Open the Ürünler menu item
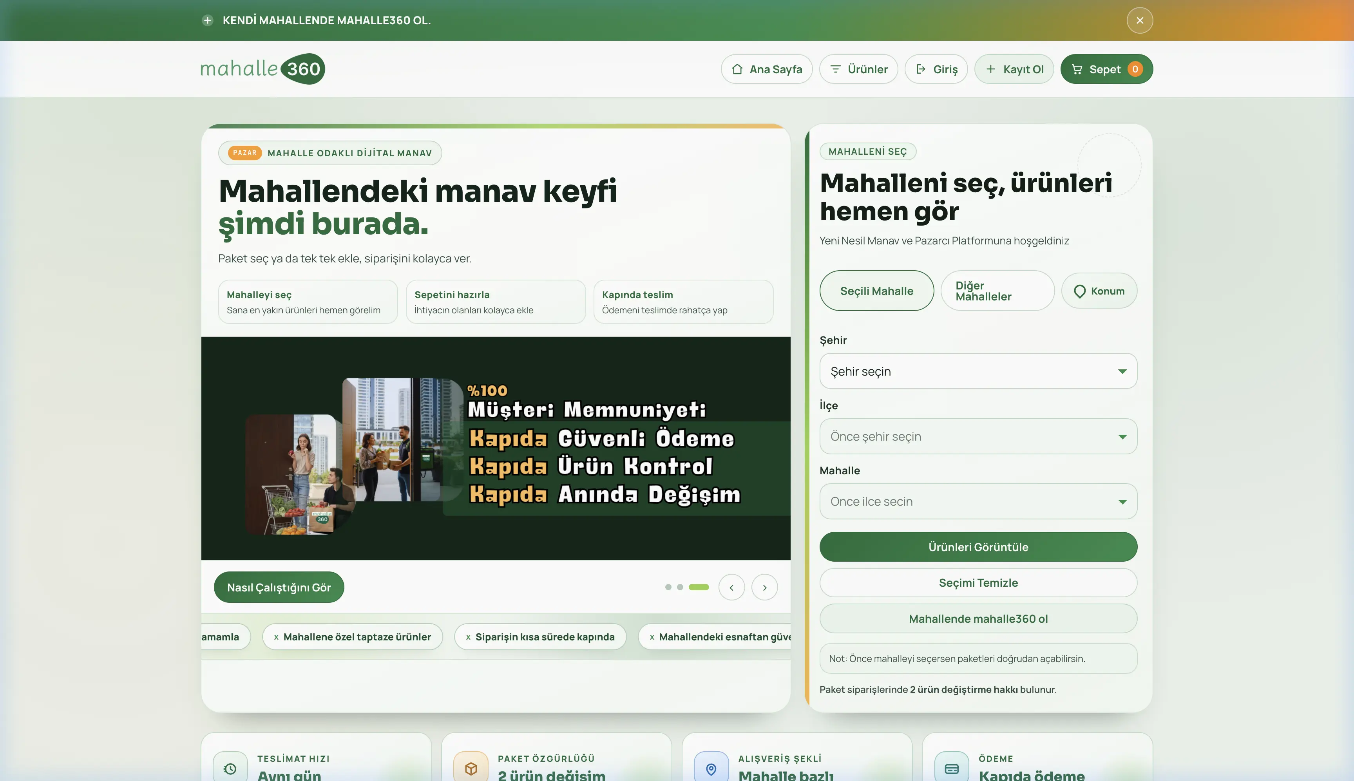This screenshot has height=781, width=1354. 858,69
